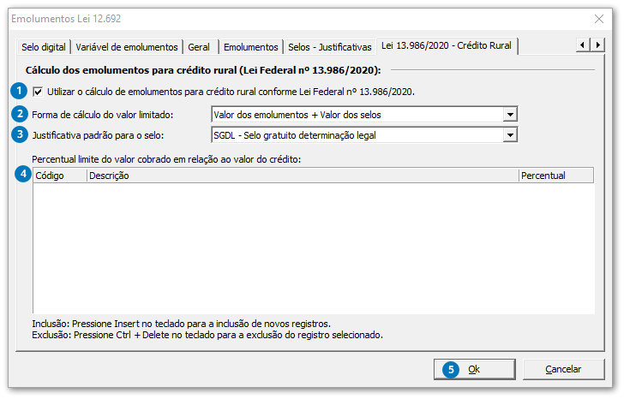The height and width of the screenshot is (399, 624).
Task: Click the blue number 4 marker
Action: click(x=23, y=175)
